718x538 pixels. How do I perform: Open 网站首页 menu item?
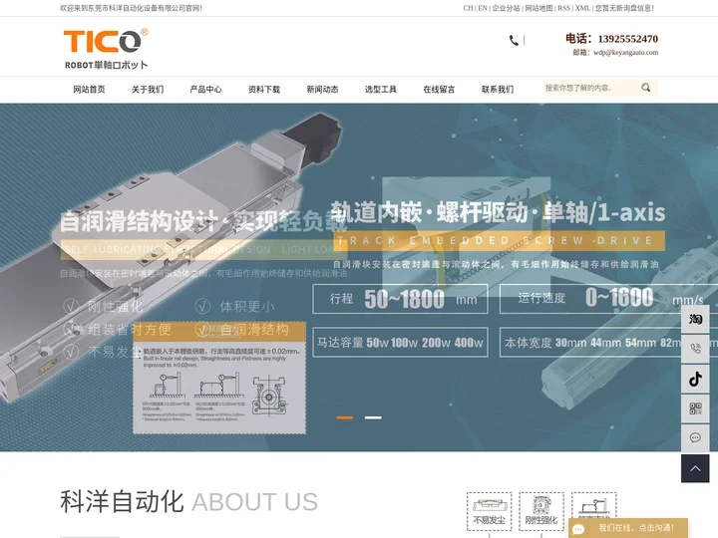90,90
